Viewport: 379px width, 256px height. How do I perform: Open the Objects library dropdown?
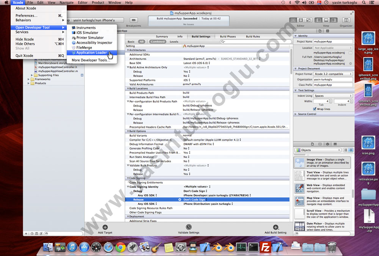(x=318, y=150)
